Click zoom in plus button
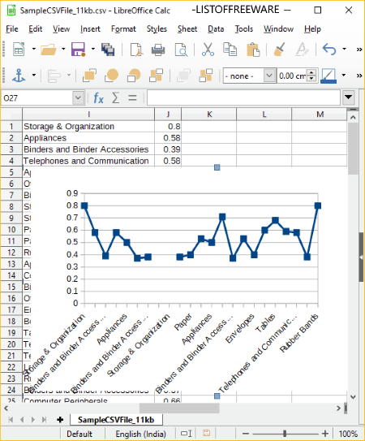Image resolution: width=365 pixels, height=441 pixels. click(325, 434)
